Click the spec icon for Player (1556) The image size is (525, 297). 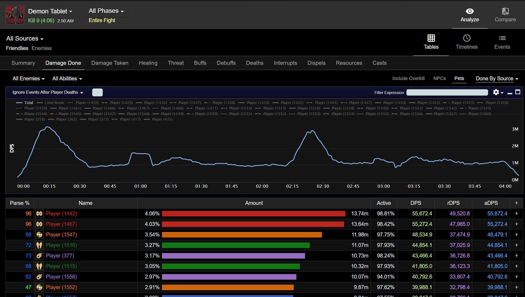tap(39, 277)
